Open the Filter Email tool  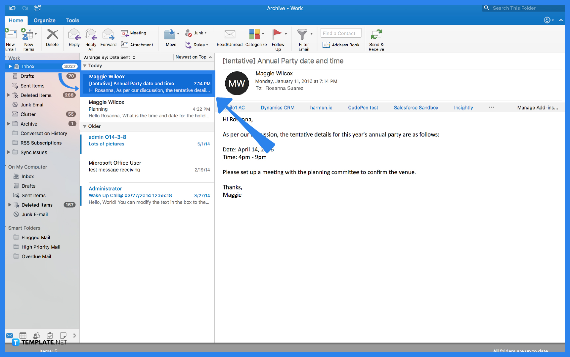(303, 39)
